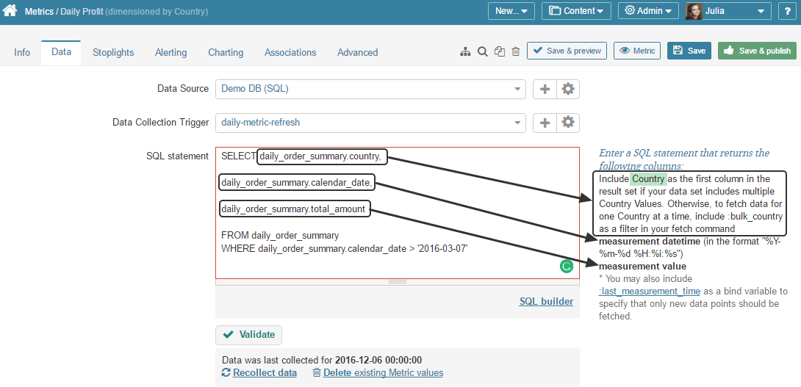Click the Metric view button
Viewport: 801px width, 387px height.
point(637,51)
